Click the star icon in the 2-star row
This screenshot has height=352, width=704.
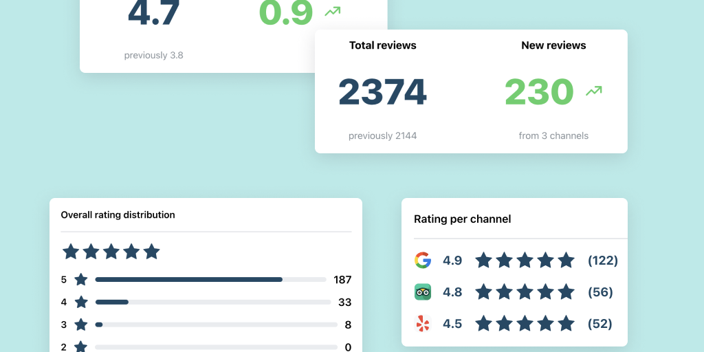pos(81,346)
